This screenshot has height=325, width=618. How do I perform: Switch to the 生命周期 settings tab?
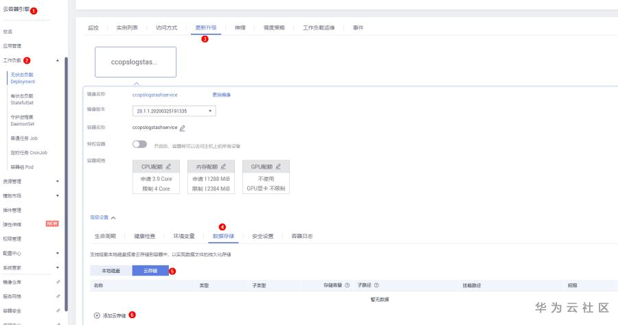point(105,236)
